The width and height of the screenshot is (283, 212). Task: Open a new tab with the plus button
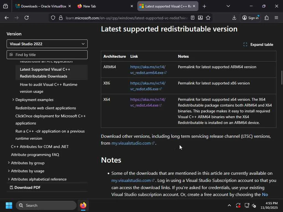point(204,6)
